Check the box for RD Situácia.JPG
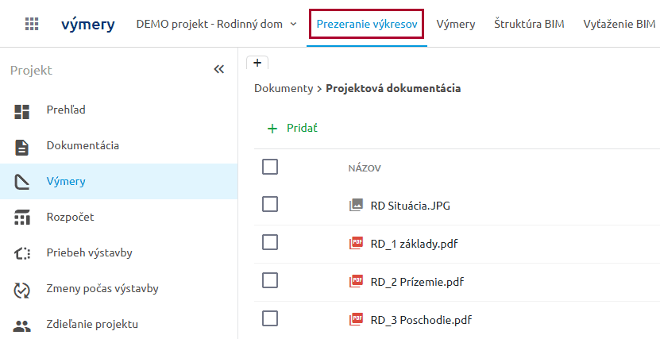Screen dimensions: 660x339 [270, 204]
